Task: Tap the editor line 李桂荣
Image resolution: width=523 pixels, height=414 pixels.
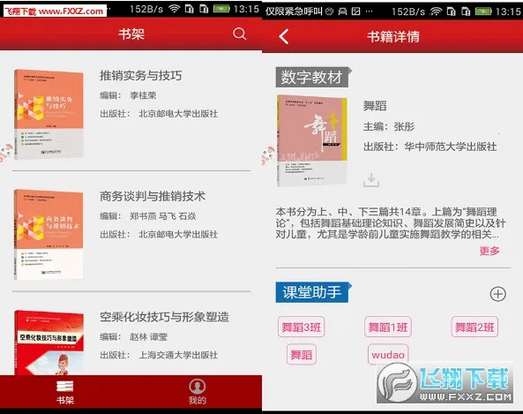Action: click(x=128, y=95)
